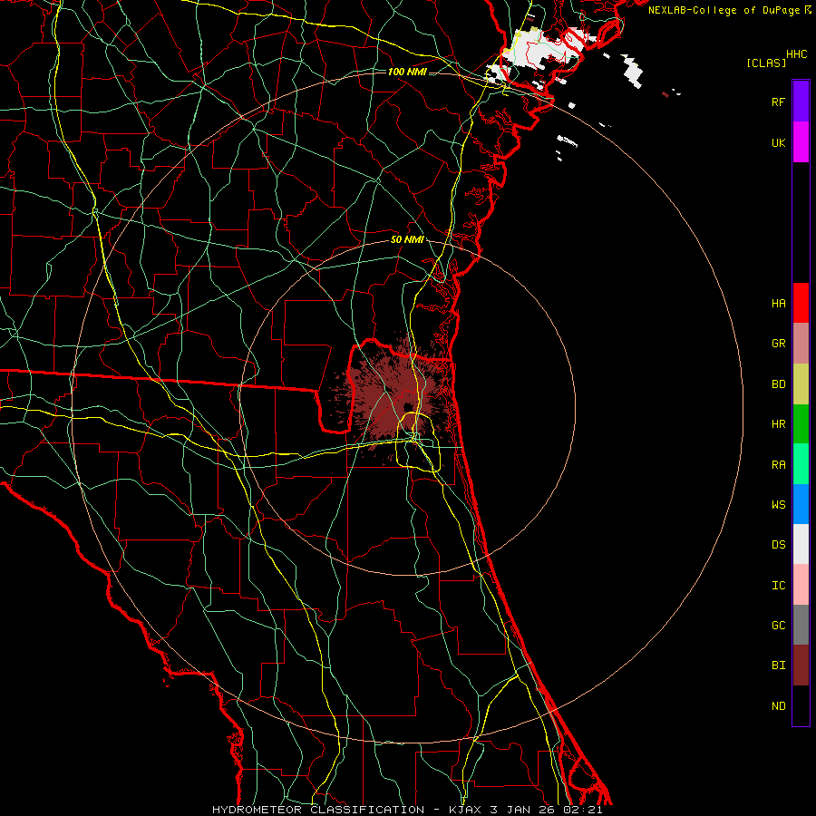816x816 pixels.
Task: Click the Hydrometeor Classification KJAX caption
Action: (407, 810)
